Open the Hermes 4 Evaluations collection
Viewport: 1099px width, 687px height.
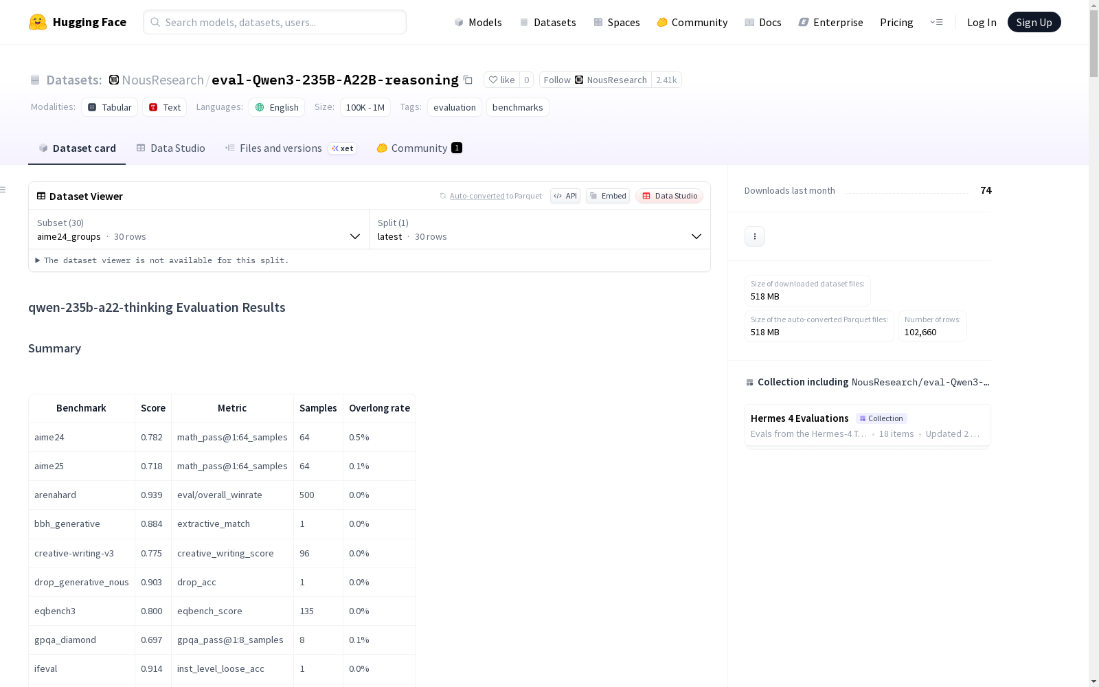(x=868, y=425)
